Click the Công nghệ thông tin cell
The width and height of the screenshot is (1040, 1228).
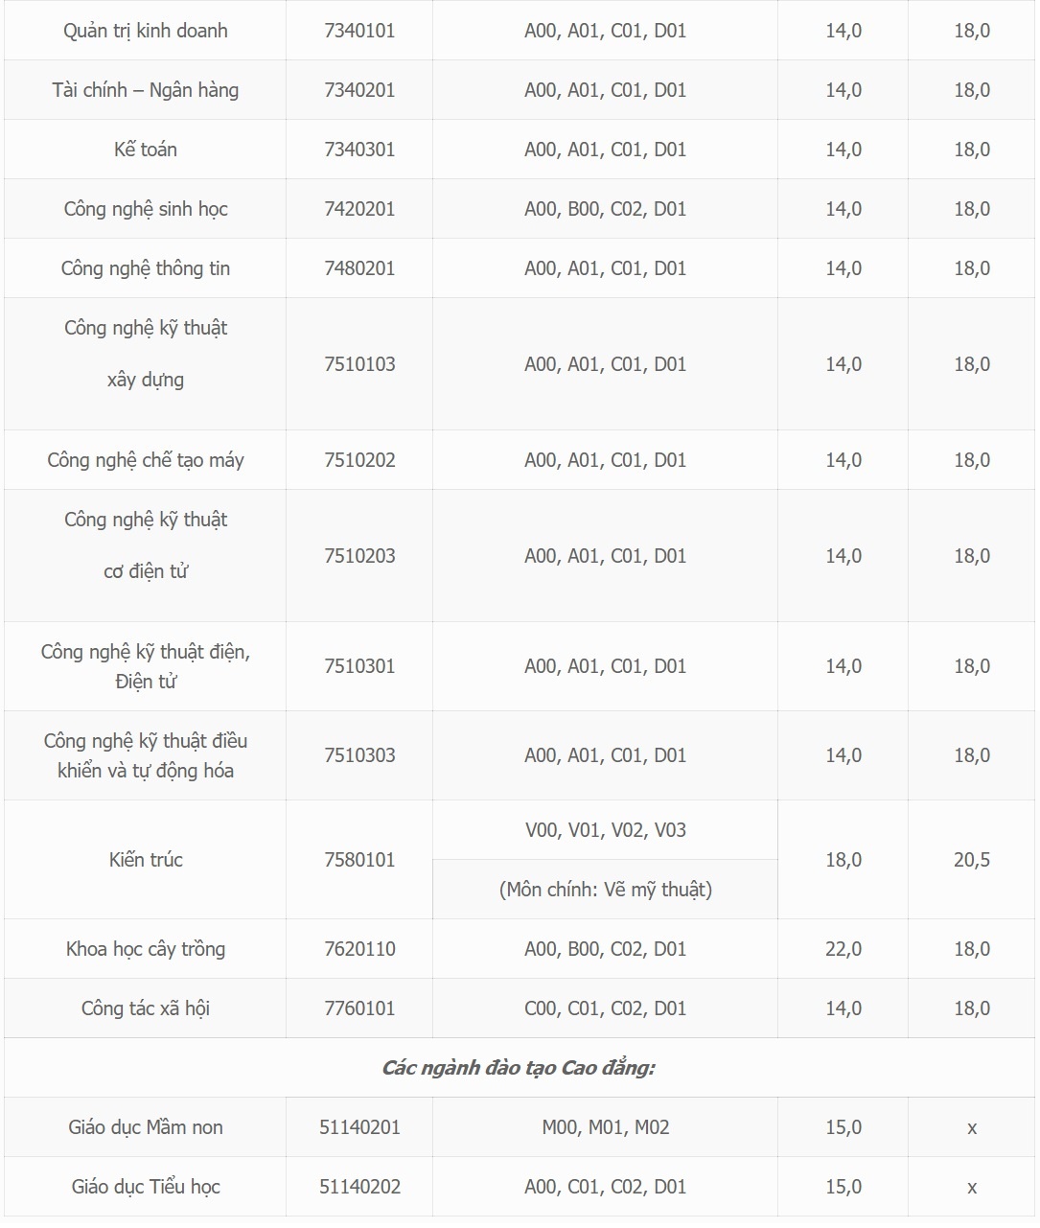point(146,268)
